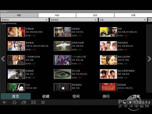
Task: Open the colorful costume group poster thumbnail
Action: tap(16, 46)
